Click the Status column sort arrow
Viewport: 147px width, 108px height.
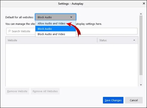click(134, 40)
